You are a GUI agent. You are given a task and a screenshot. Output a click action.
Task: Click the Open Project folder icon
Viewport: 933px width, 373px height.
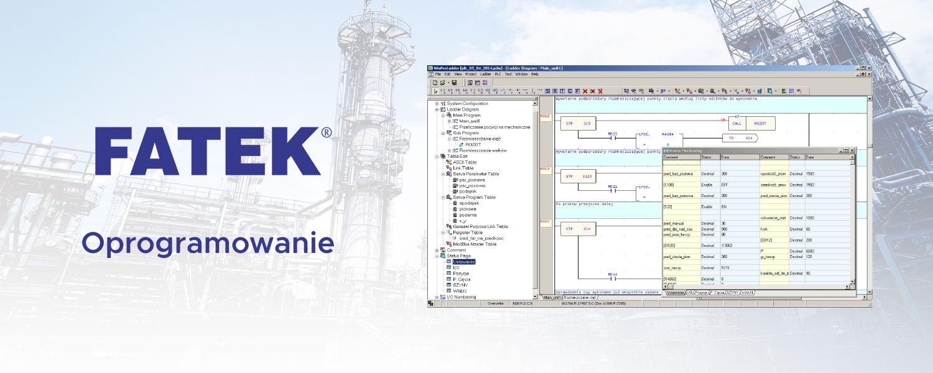(x=442, y=82)
